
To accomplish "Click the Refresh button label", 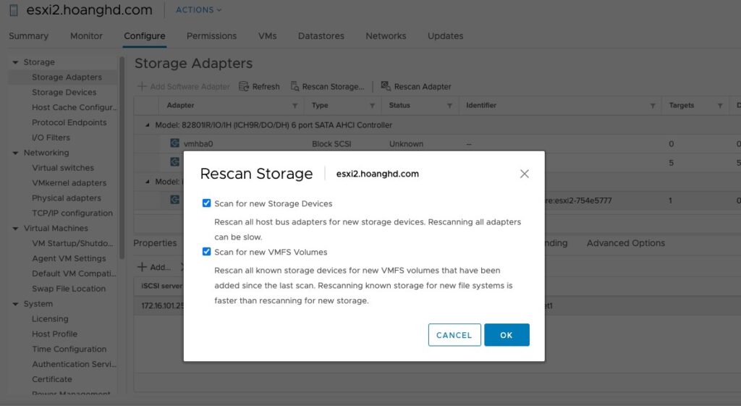I will (266, 87).
